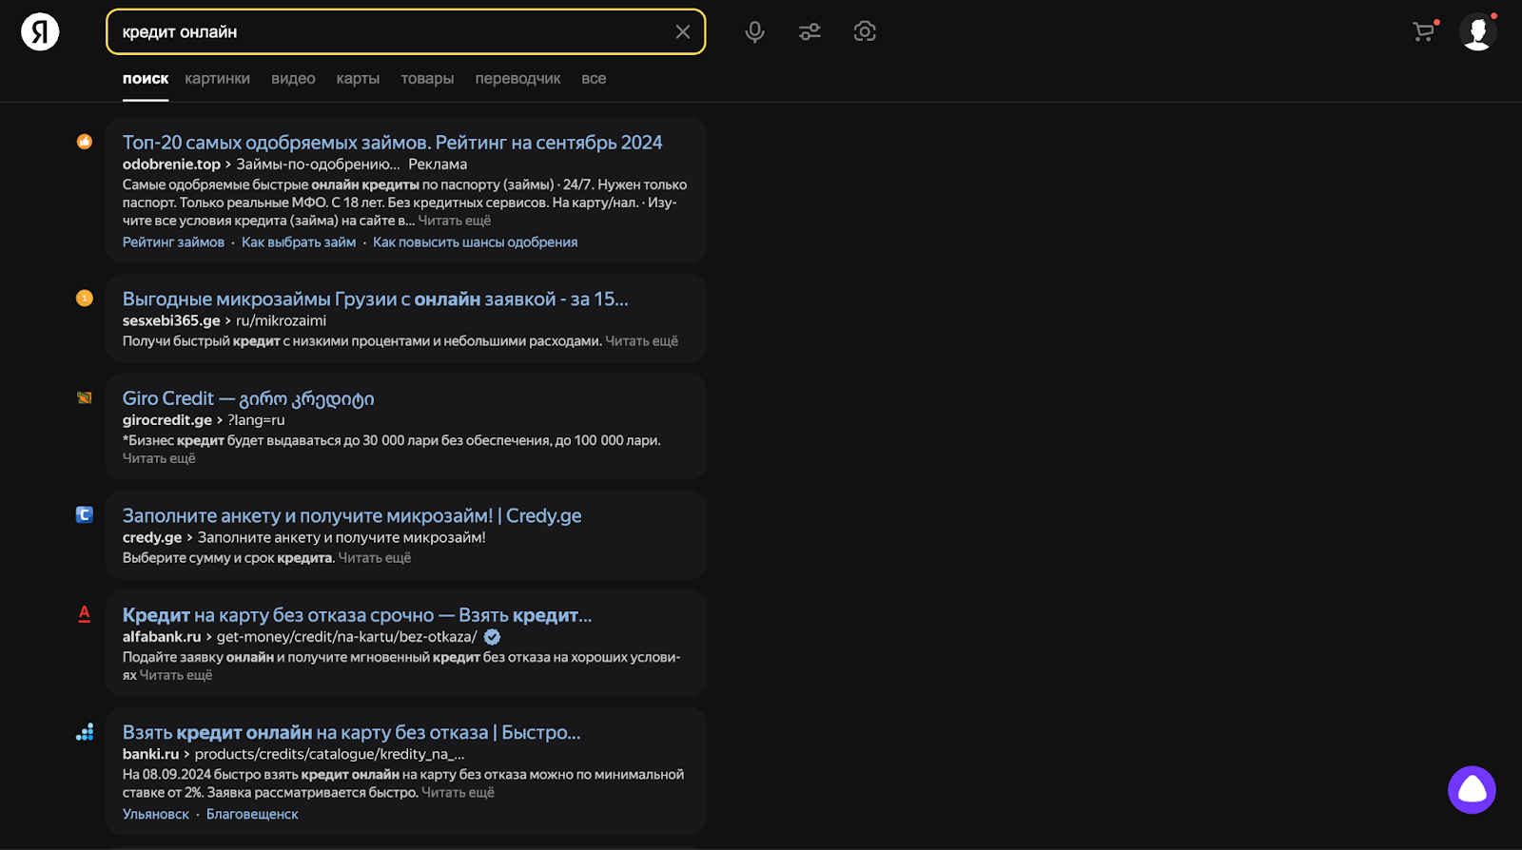The width and height of the screenshot is (1522, 850).
Task: Open 'Взять кредит онлайн на карту' banki.ru result
Action: [351, 733]
